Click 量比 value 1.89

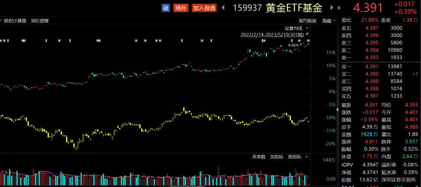click(413, 134)
